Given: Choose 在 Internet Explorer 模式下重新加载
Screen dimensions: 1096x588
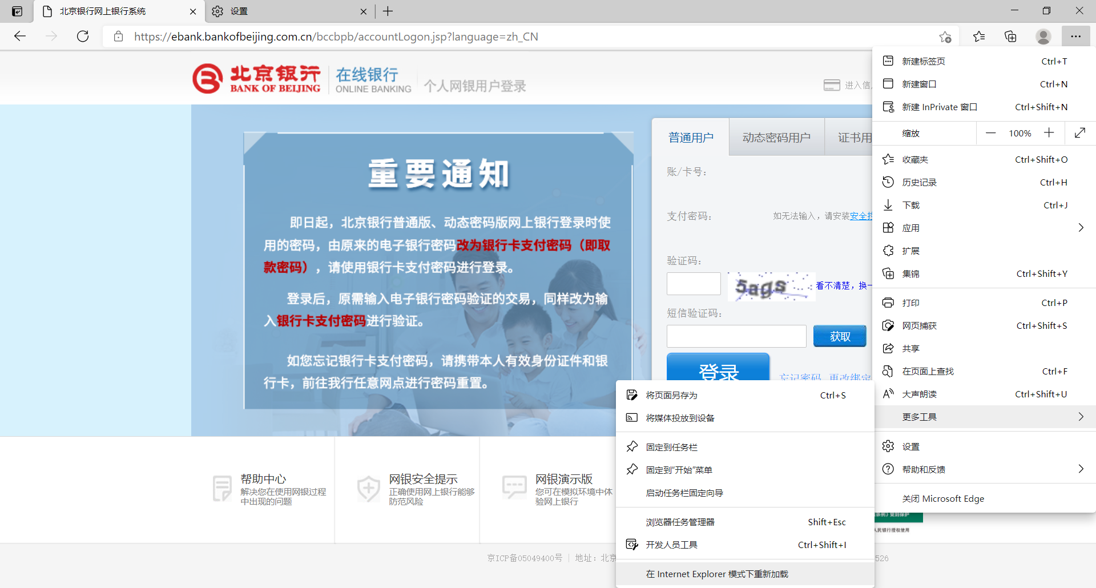Looking at the screenshot, I should (x=745, y=574).
